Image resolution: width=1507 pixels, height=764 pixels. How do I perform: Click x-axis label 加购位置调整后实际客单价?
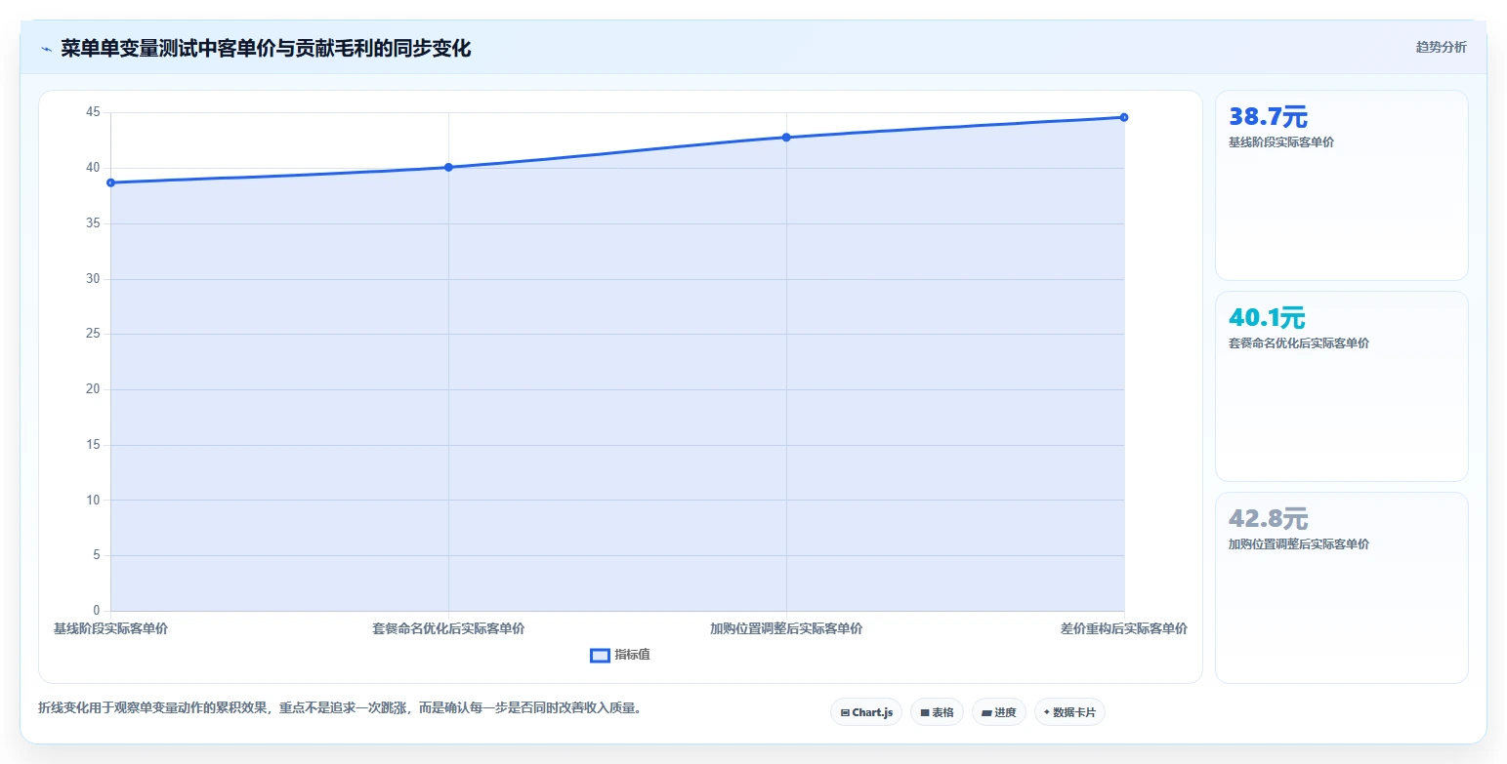(786, 628)
